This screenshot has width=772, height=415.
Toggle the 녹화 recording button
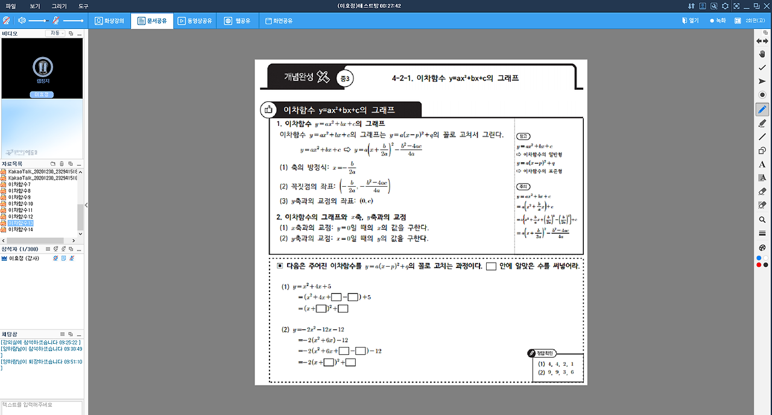(718, 20)
